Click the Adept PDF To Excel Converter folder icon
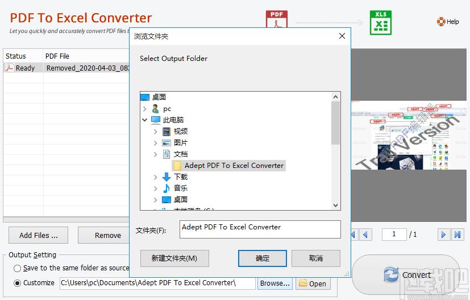Image resolution: width=470 pixels, height=300 pixels. coord(177,166)
